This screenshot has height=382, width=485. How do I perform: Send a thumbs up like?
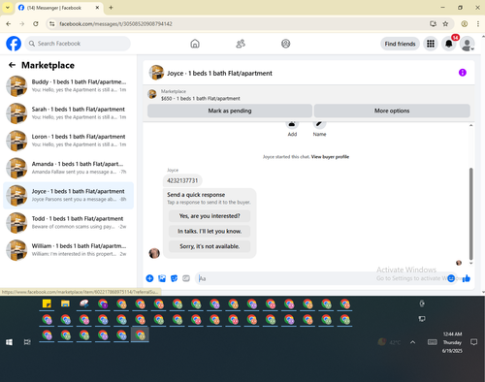(467, 278)
